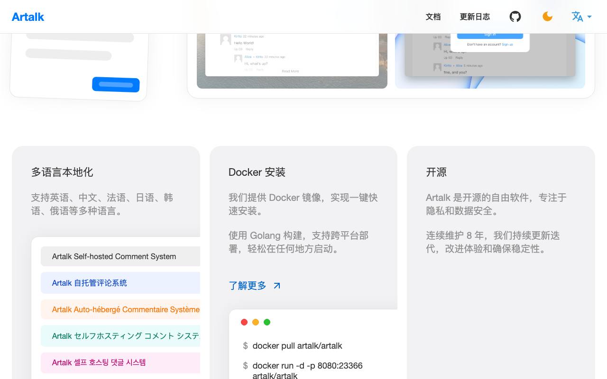
Task: Open the language translation dropdown
Action: pyautogui.click(x=581, y=17)
